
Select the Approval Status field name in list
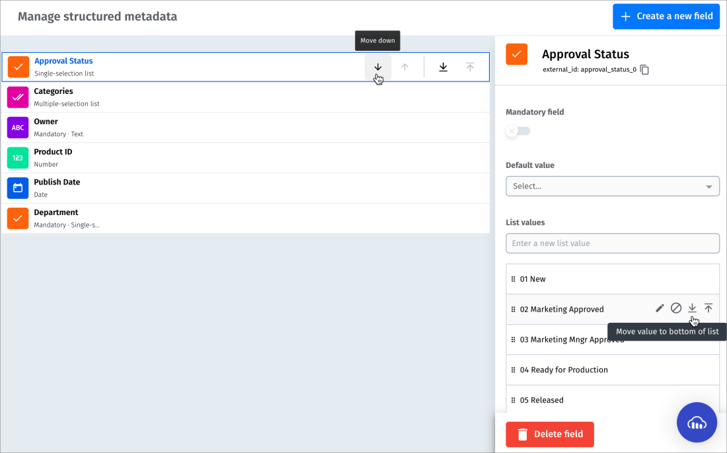click(63, 61)
